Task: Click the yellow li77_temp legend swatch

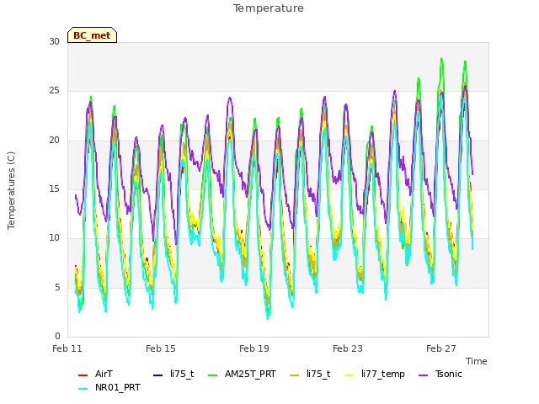Action: (x=350, y=375)
